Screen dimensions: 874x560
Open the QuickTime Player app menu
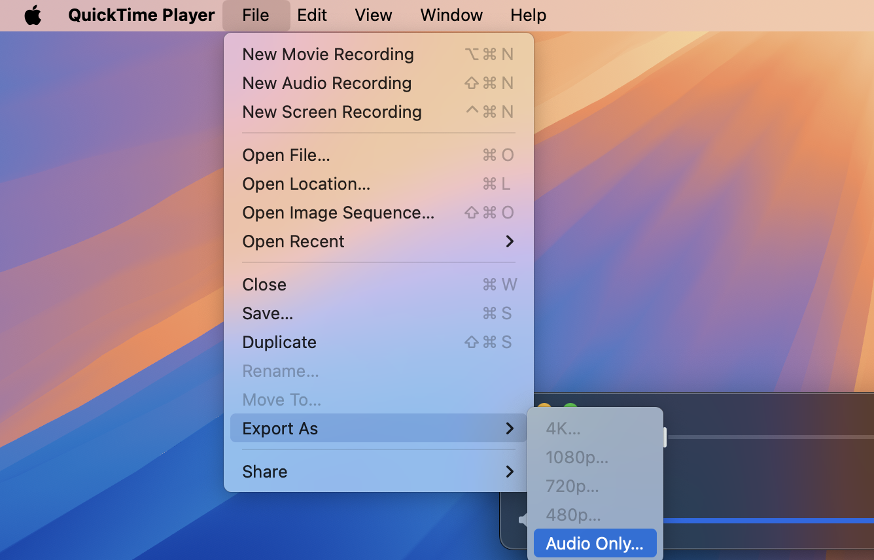coord(141,16)
